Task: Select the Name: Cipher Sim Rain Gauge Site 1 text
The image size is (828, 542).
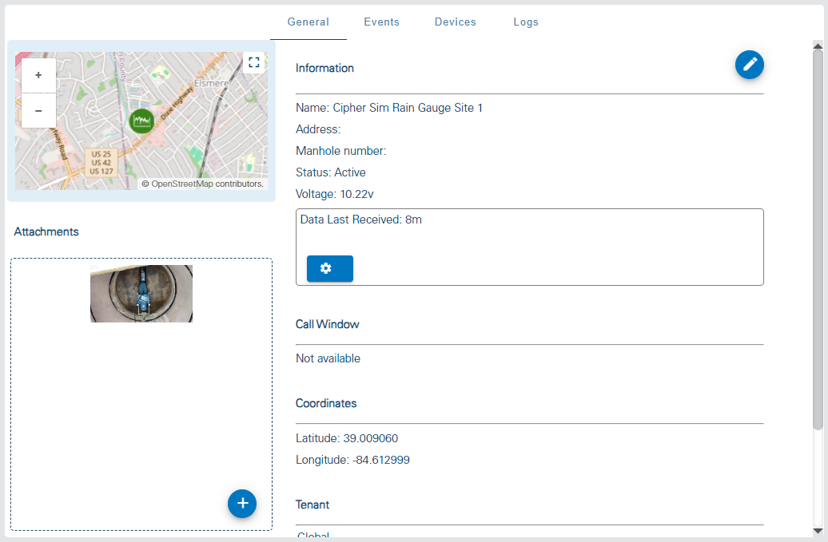Action: 389,108
